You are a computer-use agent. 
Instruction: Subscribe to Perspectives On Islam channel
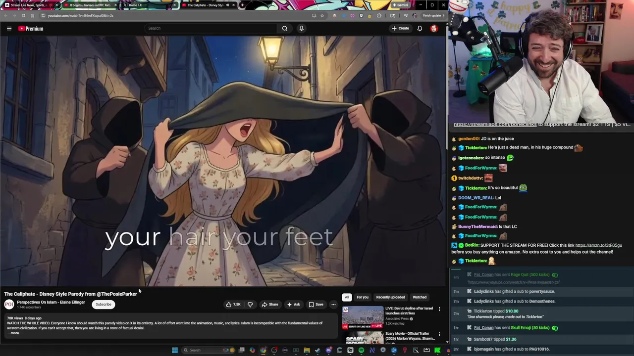104,305
